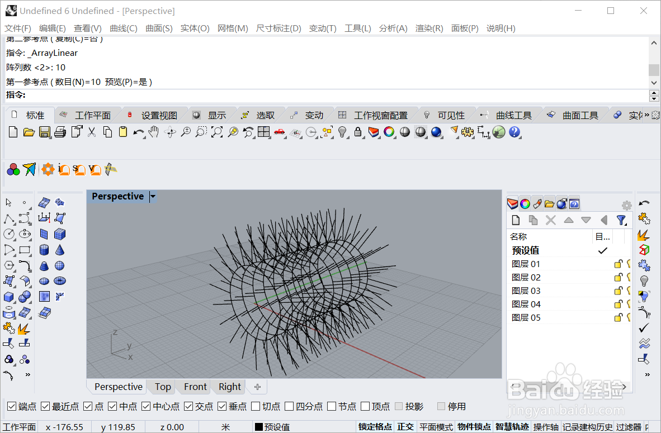Click the Layers panel tab icon

click(x=512, y=204)
